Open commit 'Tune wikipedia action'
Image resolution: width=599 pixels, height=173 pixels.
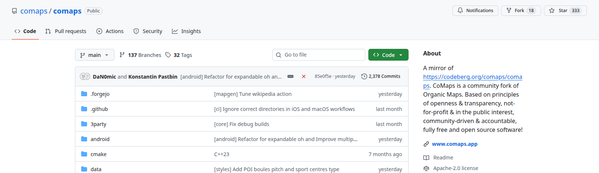pyautogui.click(x=253, y=94)
